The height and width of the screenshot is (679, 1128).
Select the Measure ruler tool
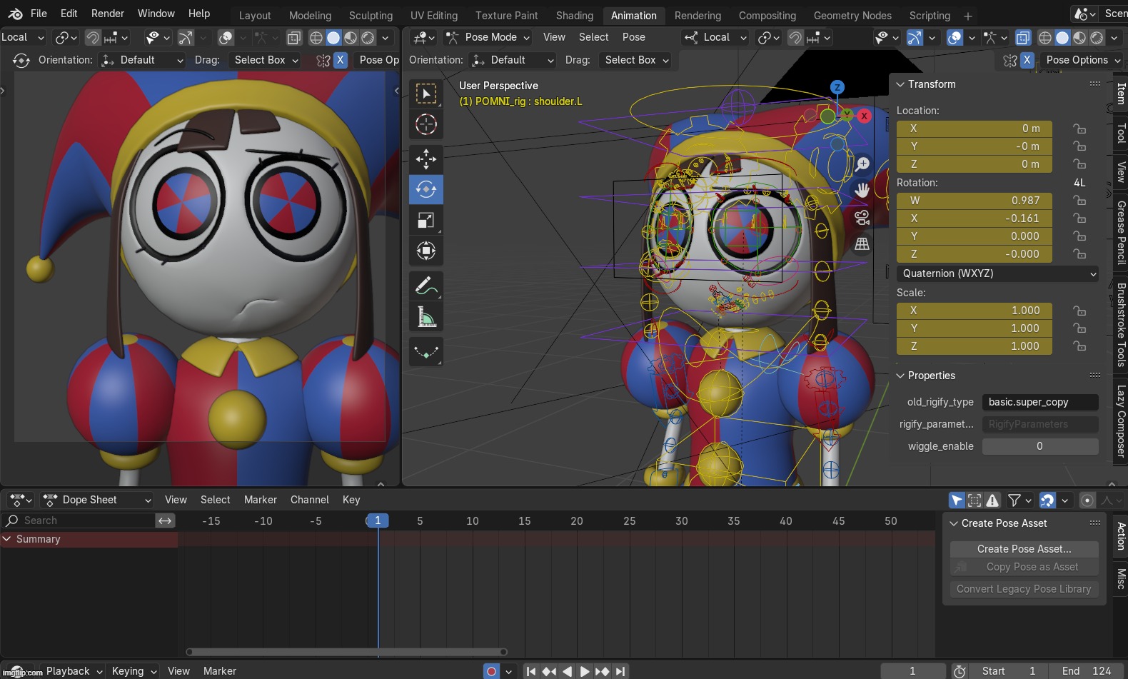425,316
